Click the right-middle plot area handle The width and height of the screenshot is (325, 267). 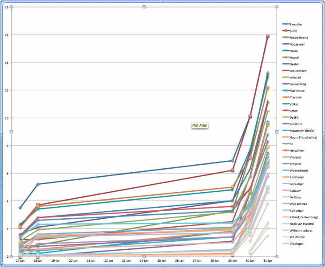[x=277, y=132]
